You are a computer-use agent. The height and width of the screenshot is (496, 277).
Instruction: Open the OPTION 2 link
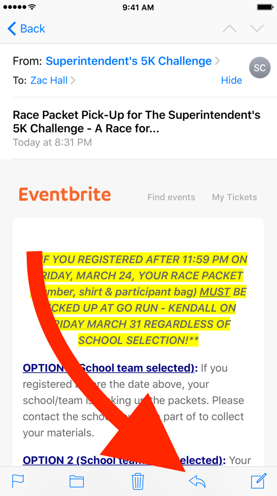pyautogui.click(x=124, y=460)
